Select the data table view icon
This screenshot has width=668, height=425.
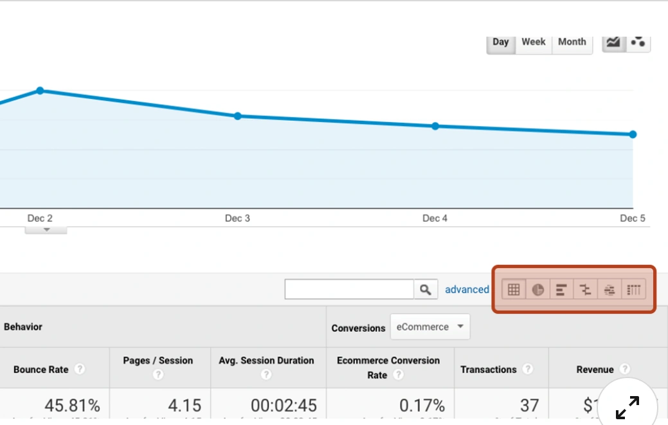pos(514,289)
